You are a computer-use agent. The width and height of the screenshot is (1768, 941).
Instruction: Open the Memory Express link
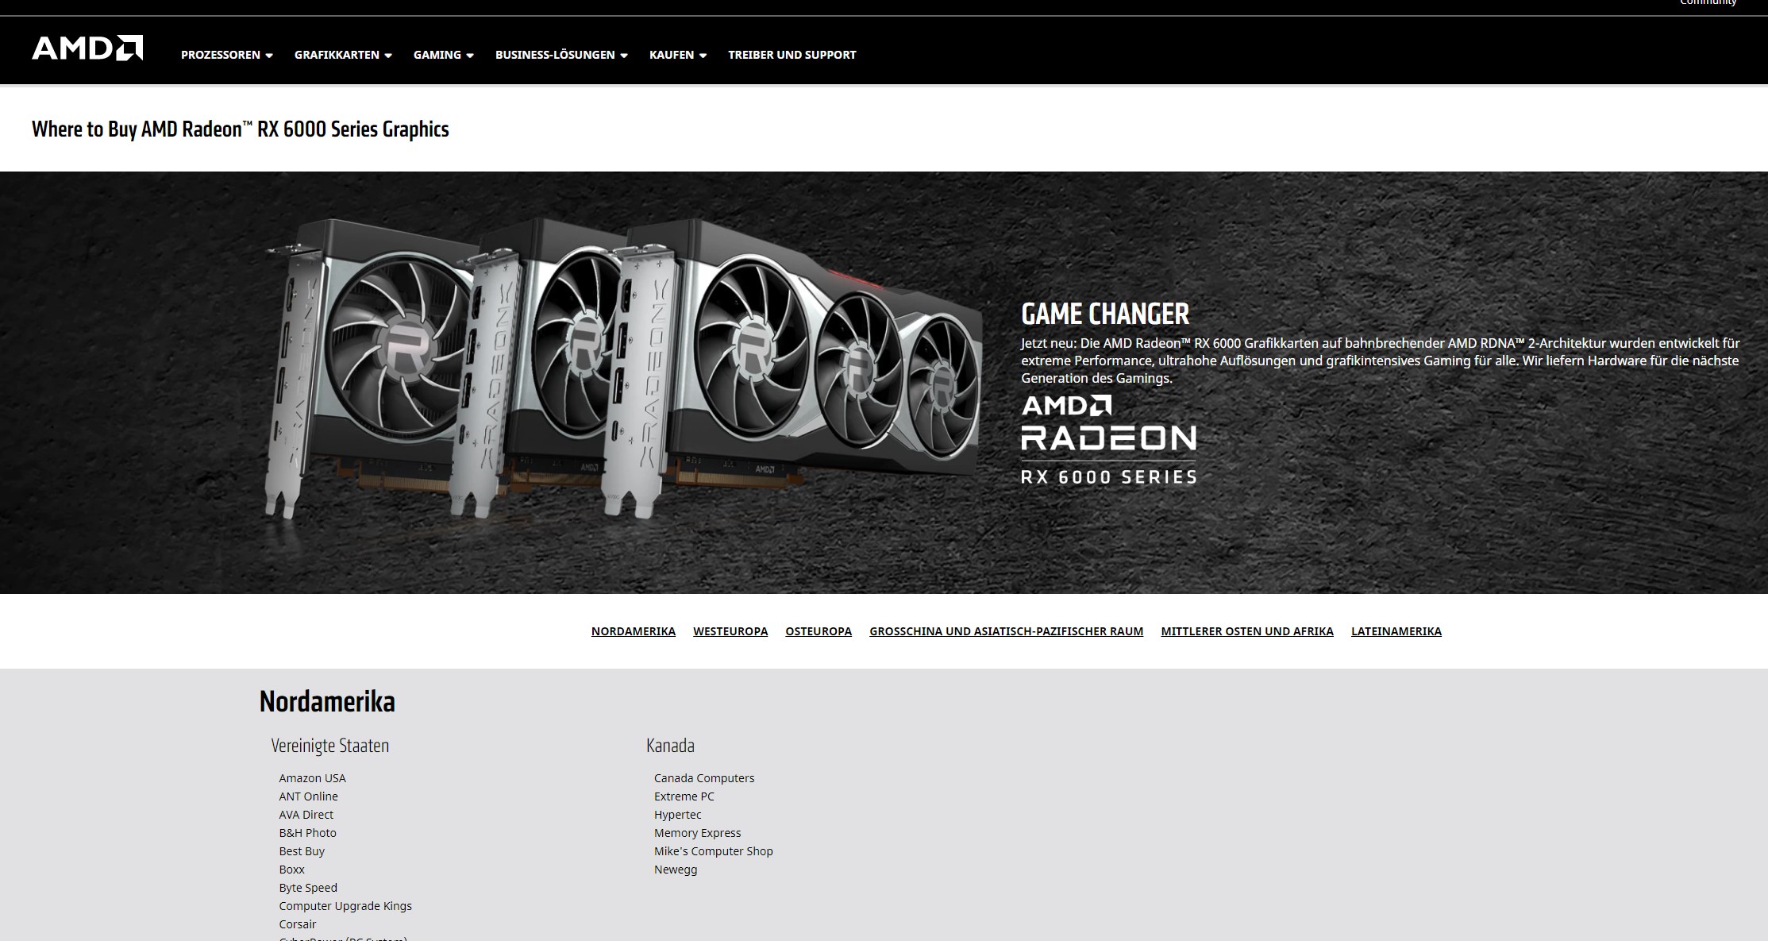coord(697,833)
